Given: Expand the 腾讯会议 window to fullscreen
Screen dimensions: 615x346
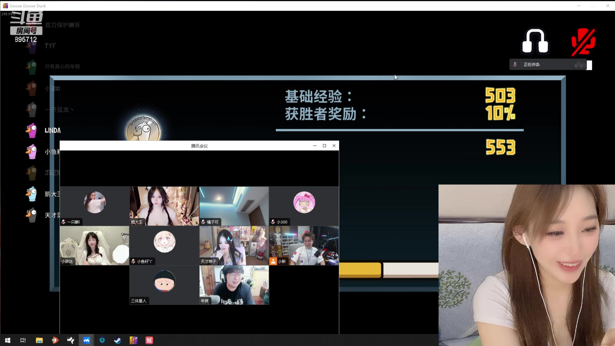Looking at the screenshot, I should 324,145.
